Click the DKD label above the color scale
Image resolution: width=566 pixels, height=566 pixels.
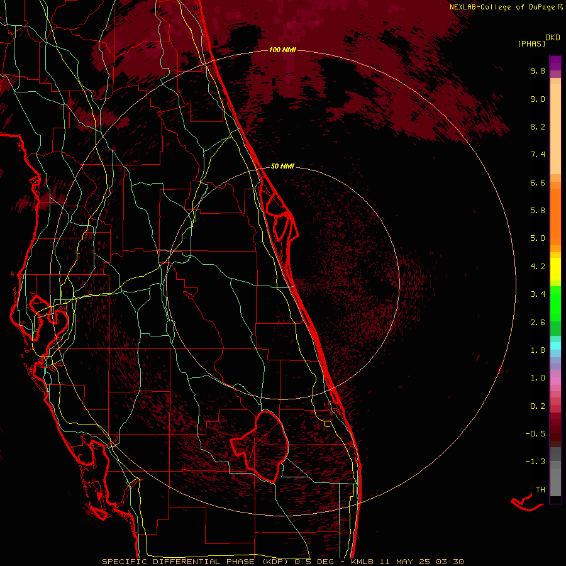553,38
